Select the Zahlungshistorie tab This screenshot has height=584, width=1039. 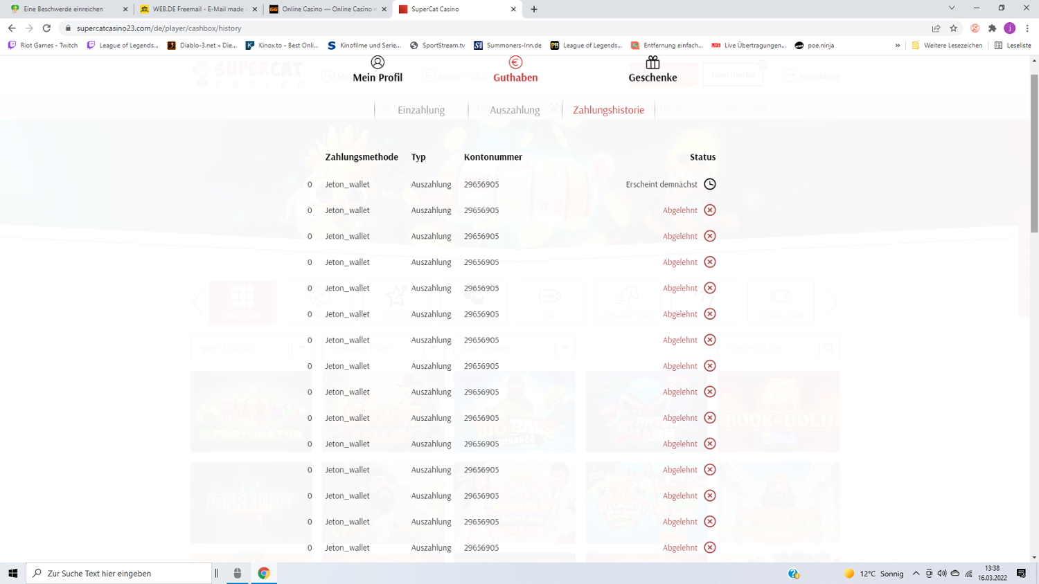608,110
